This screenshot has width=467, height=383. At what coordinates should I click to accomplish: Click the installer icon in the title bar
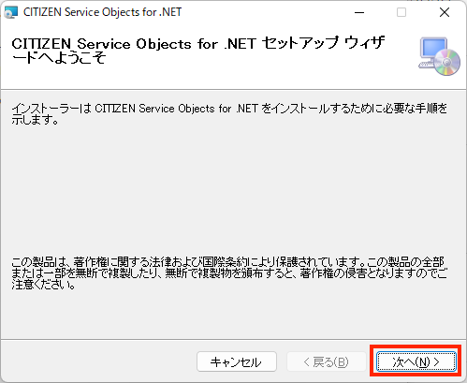point(11,12)
